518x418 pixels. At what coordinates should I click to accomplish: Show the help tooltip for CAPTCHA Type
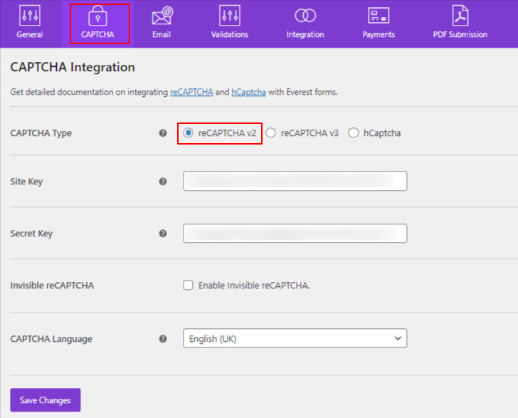163,133
